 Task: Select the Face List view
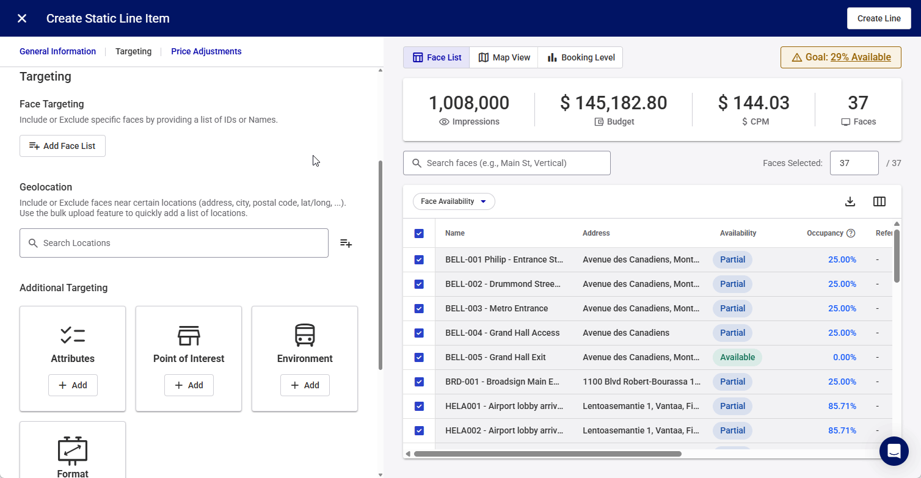[436, 57]
